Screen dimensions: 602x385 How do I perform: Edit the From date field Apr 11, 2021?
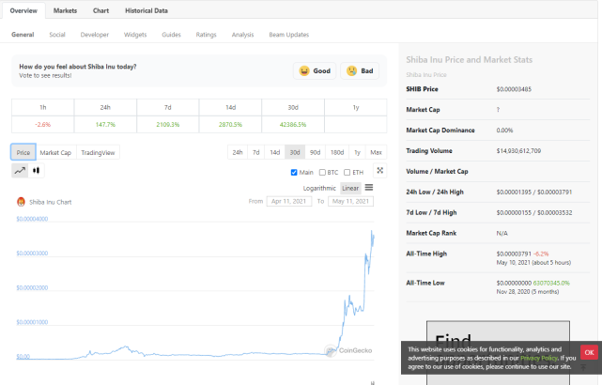[x=289, y=201]
